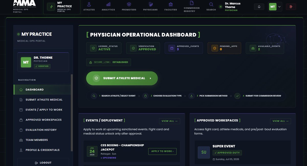Click the document icon beside Submit Athlete Medical

pyautogui.click(x=21, y=100)
